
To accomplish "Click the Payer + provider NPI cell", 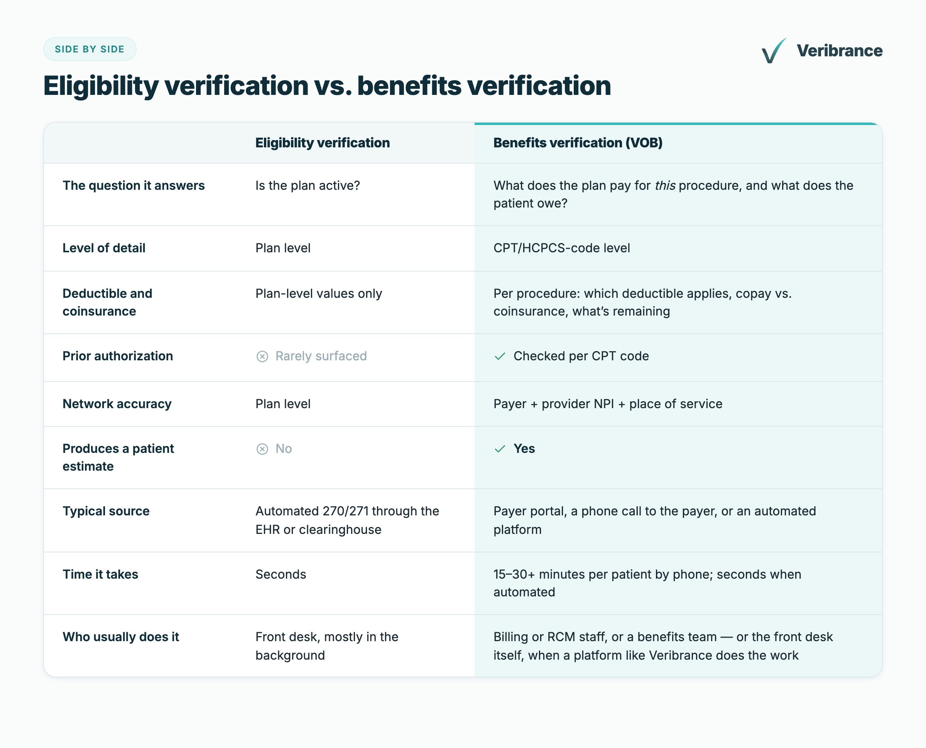I will 608,404.
